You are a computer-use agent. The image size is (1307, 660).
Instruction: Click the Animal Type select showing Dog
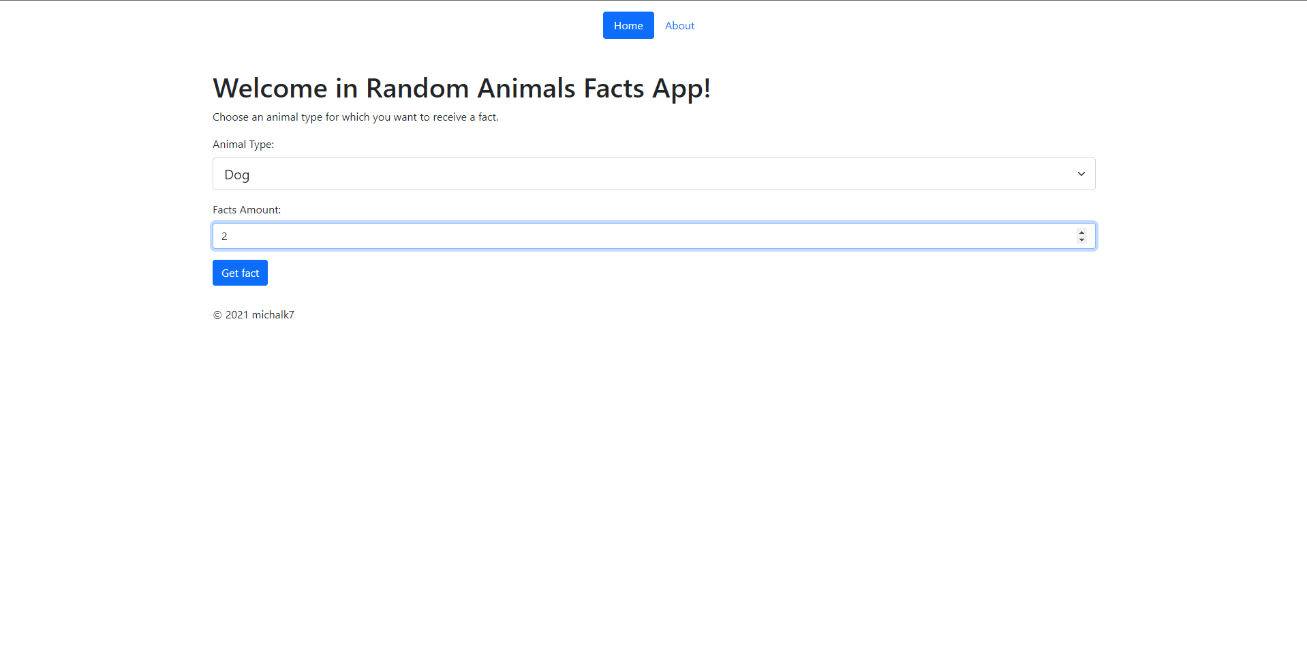coord(653,174)
